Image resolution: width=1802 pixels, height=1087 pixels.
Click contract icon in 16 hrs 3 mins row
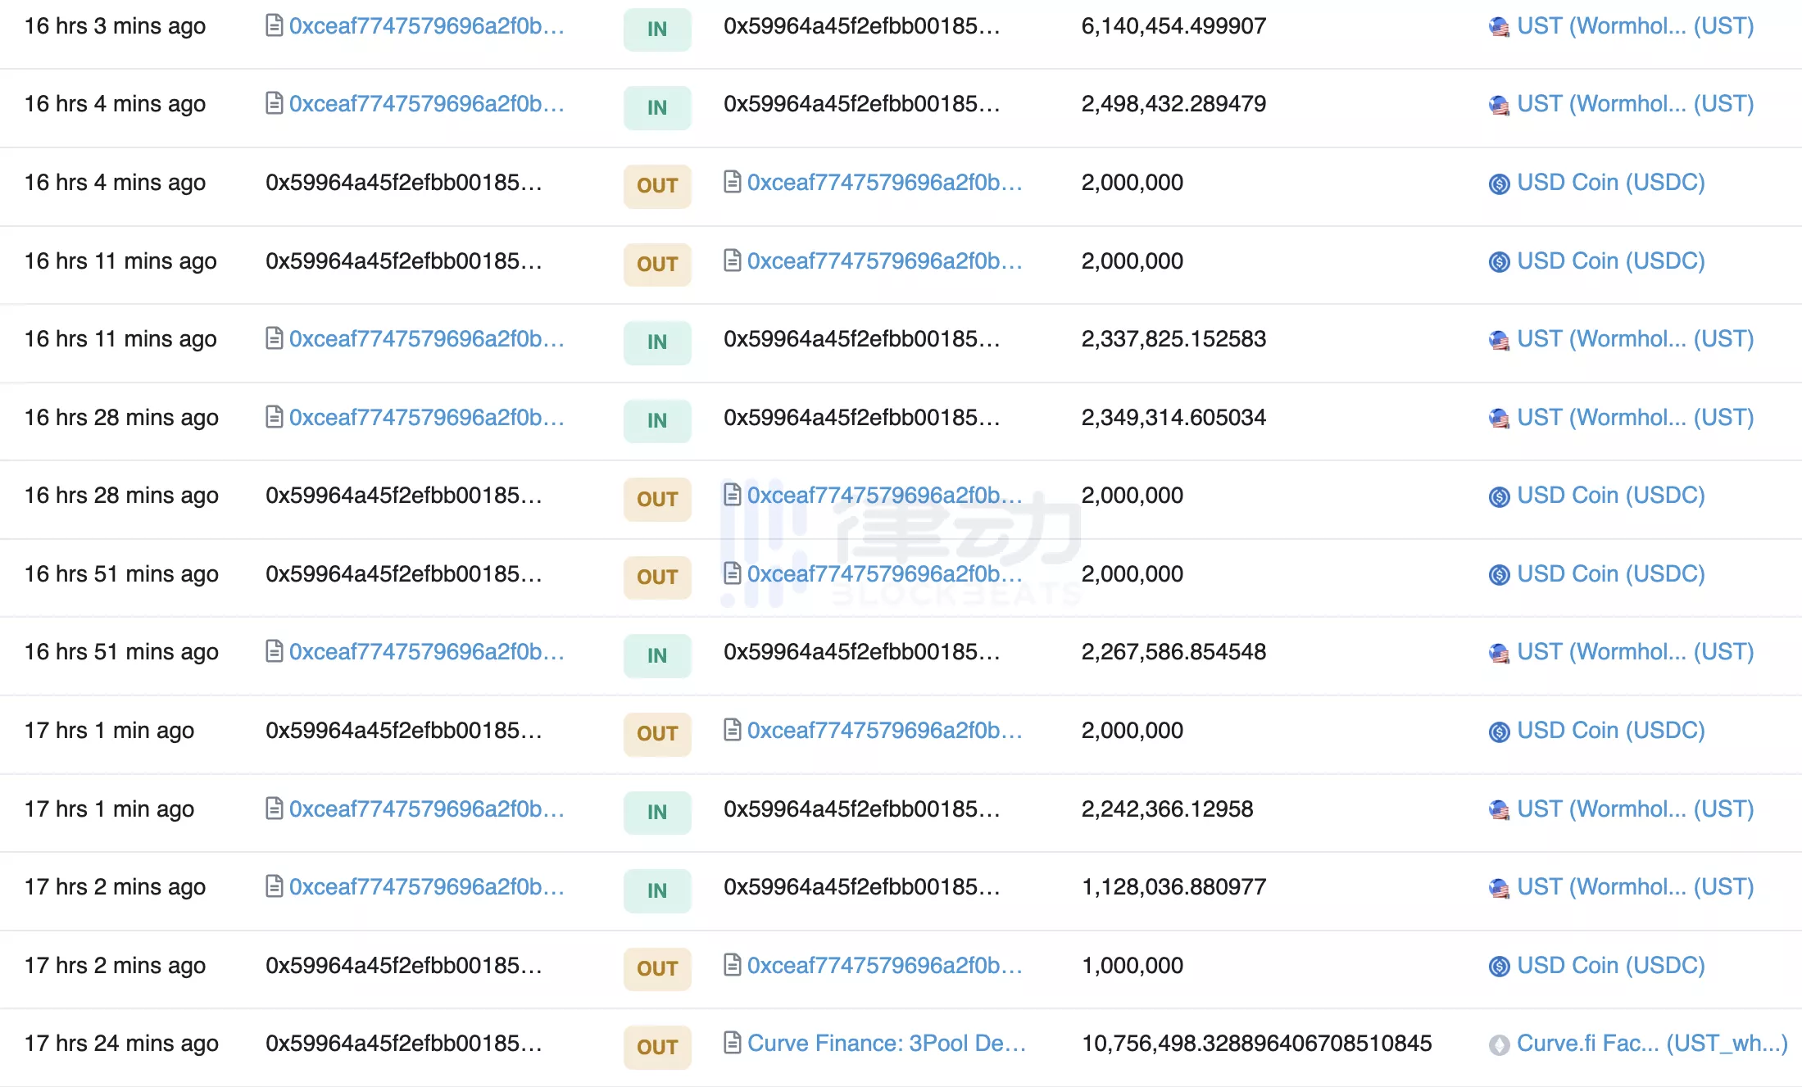(275, 26)
